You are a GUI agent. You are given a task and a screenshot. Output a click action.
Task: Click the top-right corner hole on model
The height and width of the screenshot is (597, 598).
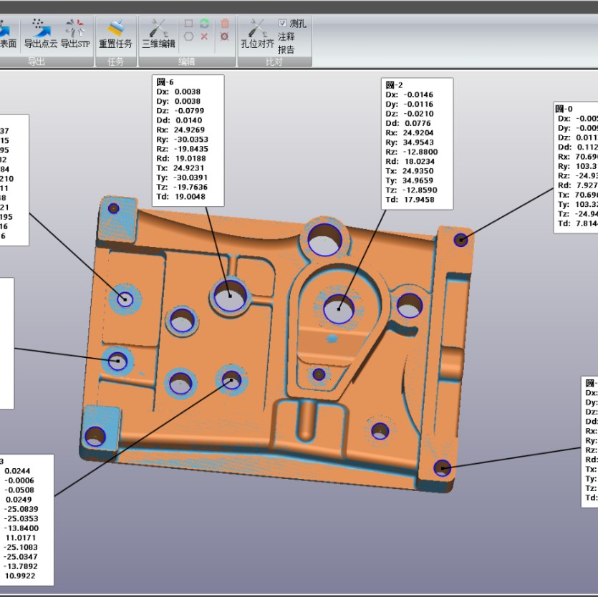[x=460, y=240]
